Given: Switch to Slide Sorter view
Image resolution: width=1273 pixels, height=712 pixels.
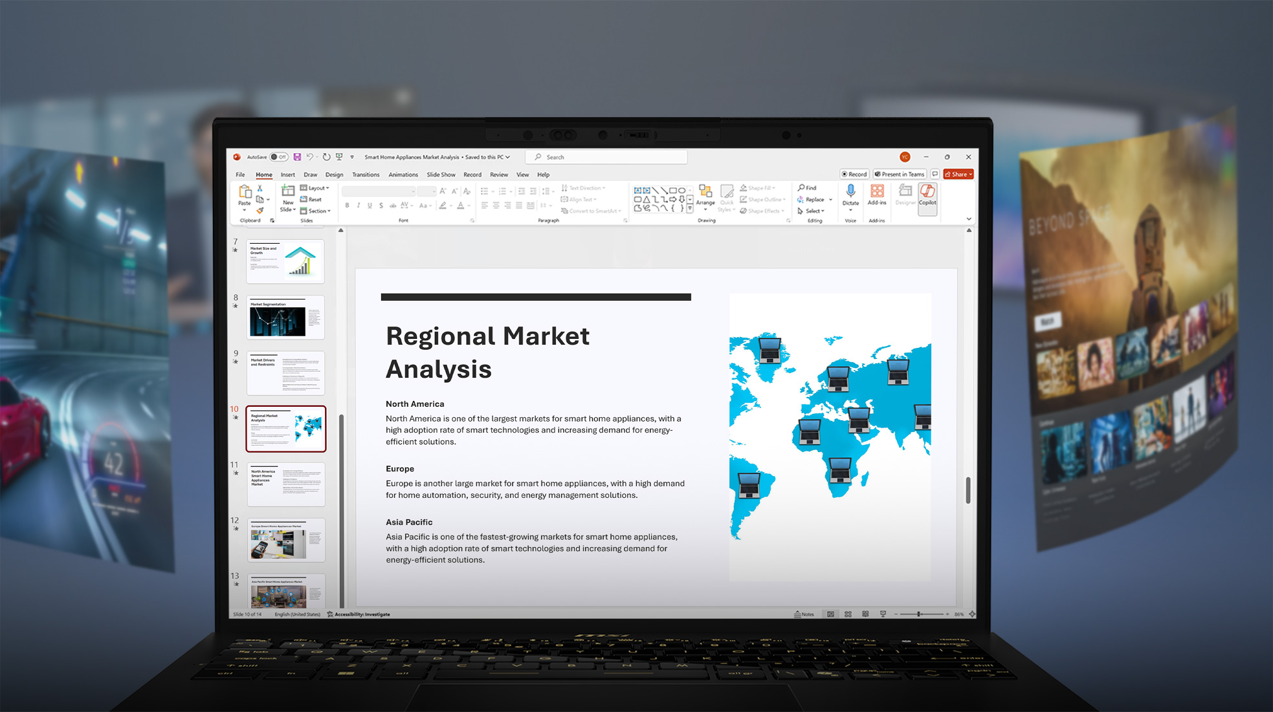Looking at the screenshot, I should click(x=848, y=614).
